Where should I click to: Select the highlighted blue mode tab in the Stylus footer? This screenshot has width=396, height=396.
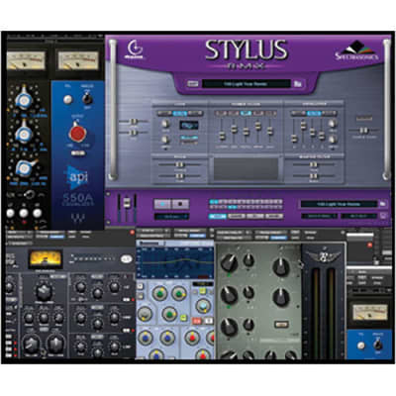217,216
